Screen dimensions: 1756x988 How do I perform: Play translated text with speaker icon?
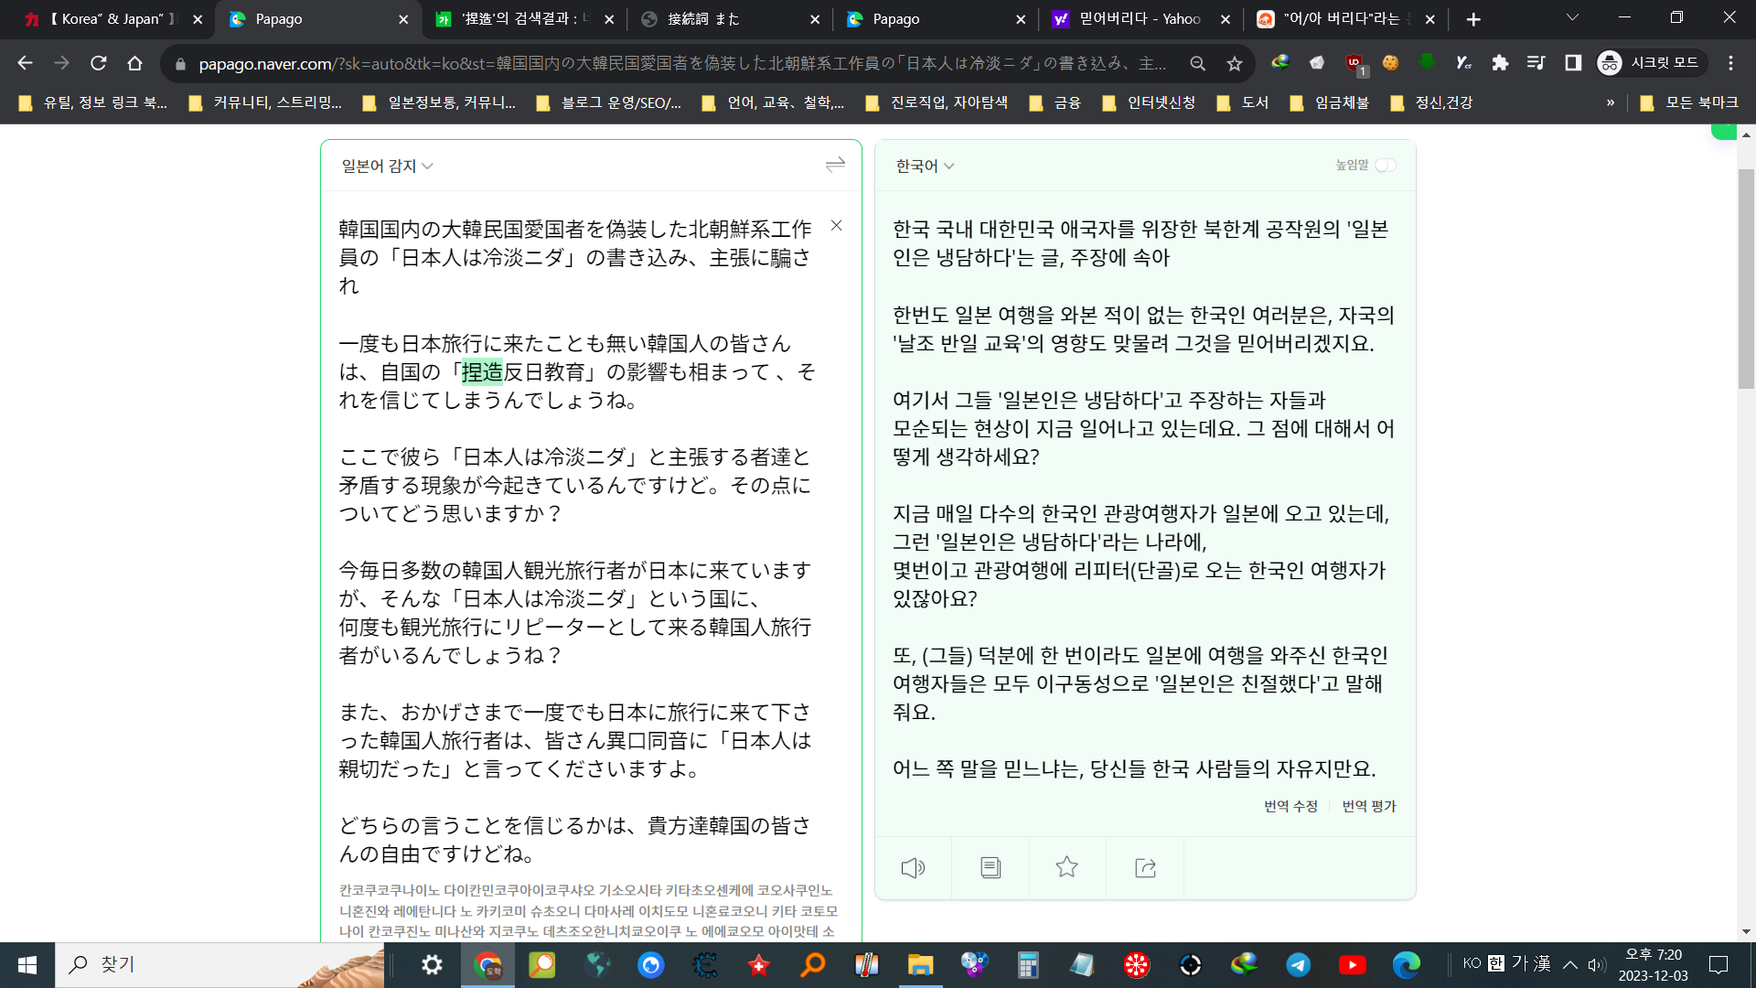pos(913,867)
